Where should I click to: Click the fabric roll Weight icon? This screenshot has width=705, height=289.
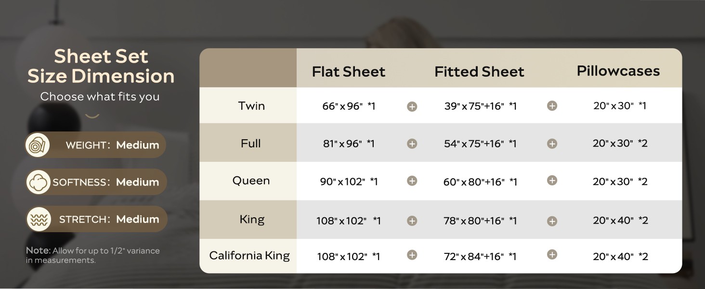tap(38, 145)
